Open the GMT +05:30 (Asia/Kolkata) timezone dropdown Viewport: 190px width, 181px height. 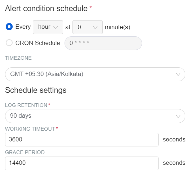[x=95, y=74]
